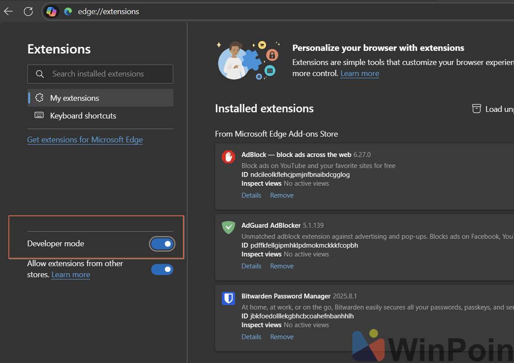514x363 pixels.
Task: Open Details for Bitwarden Password Manager
Action: tap(251, 337)
